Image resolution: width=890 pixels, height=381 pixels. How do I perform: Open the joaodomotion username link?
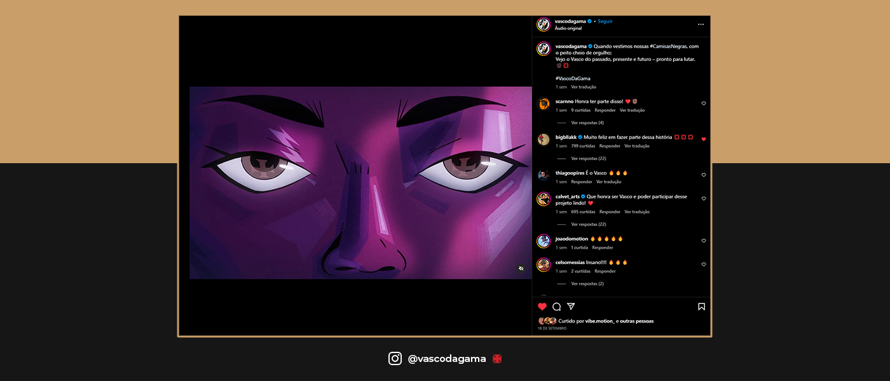click(572, 239)
